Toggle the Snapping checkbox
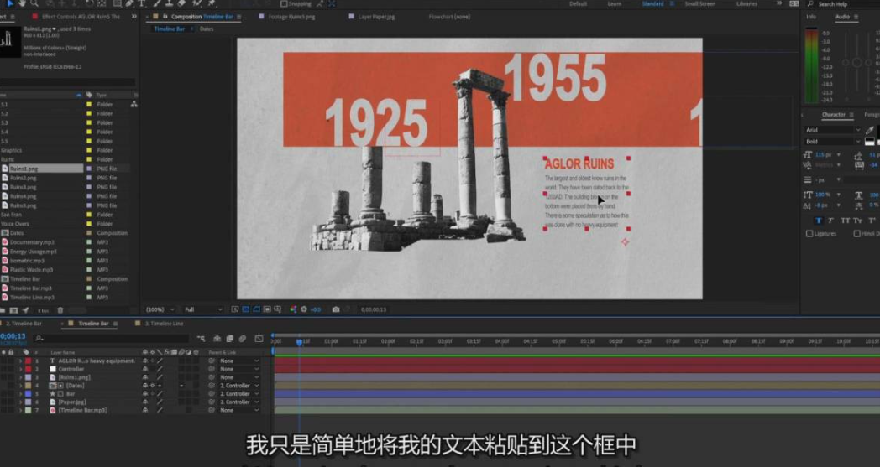The image size is (880, 467). [284, 4]
